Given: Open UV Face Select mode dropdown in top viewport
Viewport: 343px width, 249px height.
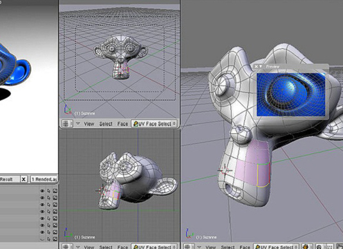Looking at the screenshot, I should (154, 124).
